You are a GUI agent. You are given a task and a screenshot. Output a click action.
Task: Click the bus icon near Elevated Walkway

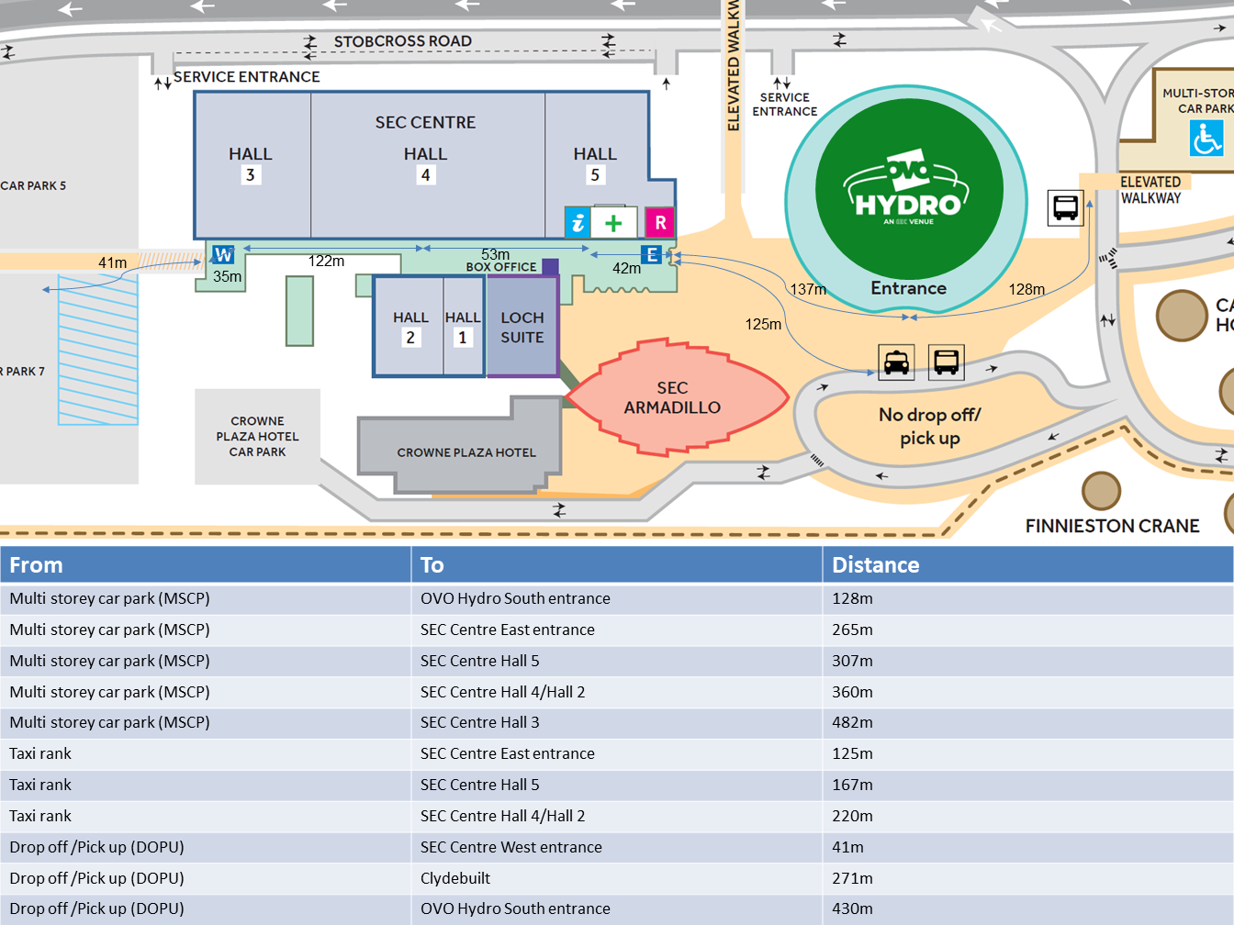pos(1065,207)
